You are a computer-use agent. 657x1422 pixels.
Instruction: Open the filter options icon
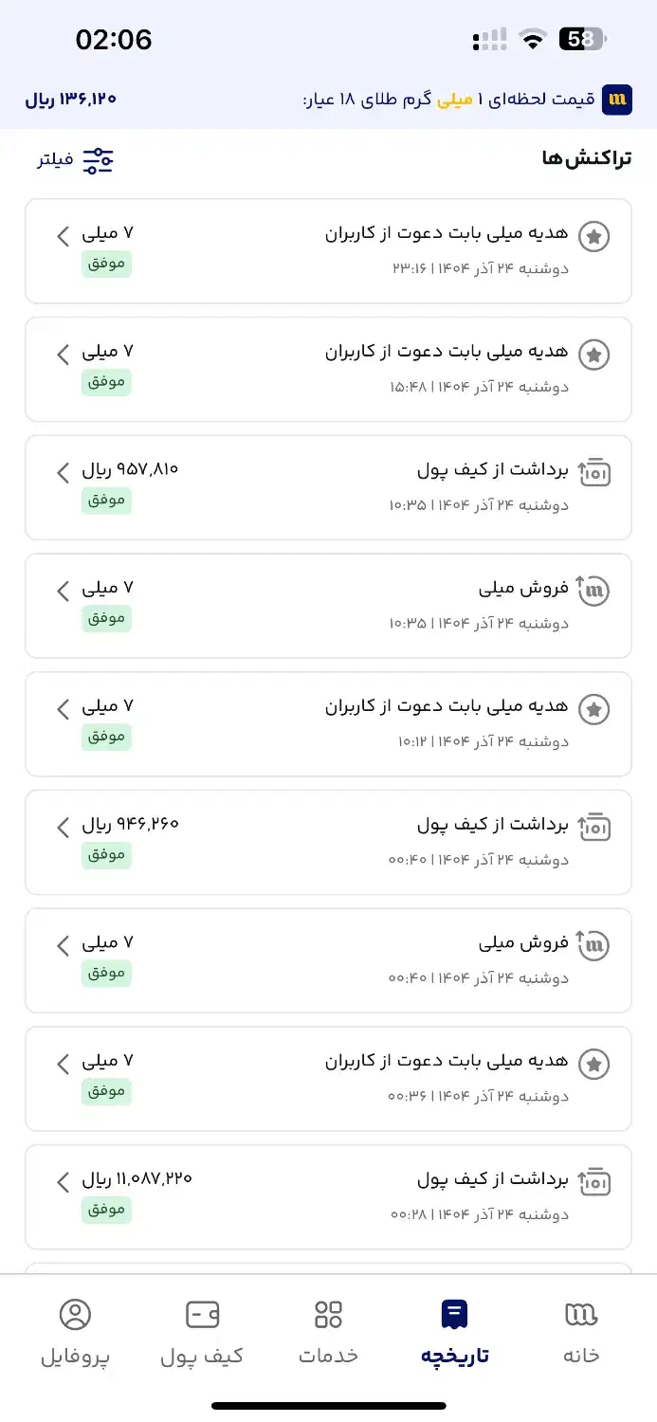(99, 159)
